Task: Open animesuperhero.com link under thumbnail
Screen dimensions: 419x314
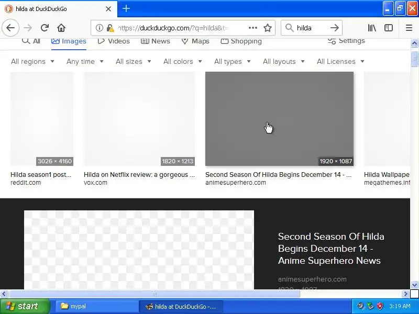Action: [236, 183]
